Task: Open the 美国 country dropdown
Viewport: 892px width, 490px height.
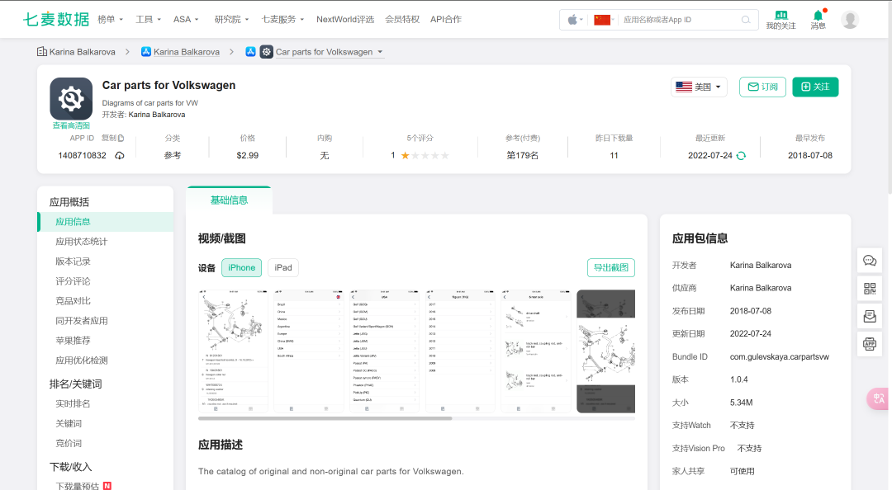Action: 700,87
